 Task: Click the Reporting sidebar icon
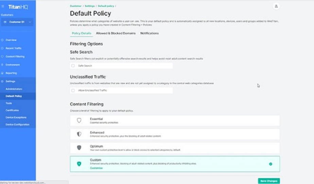tap(2, 73)
